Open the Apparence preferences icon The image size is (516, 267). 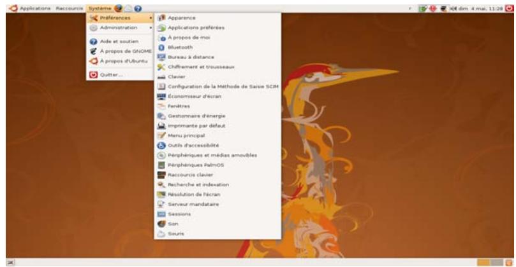161,18
